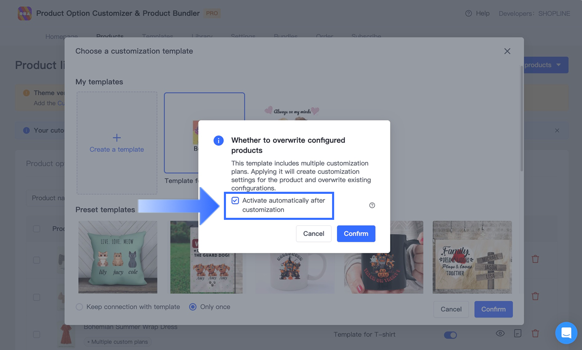The width and height of the screenshot is (582, 350).
Task: Open the note icon in the Bohemian Dress row
Action: [x=518, y=333]
